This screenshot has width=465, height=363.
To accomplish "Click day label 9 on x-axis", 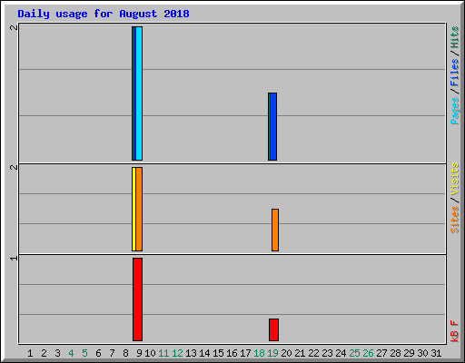I will point(139,353).
